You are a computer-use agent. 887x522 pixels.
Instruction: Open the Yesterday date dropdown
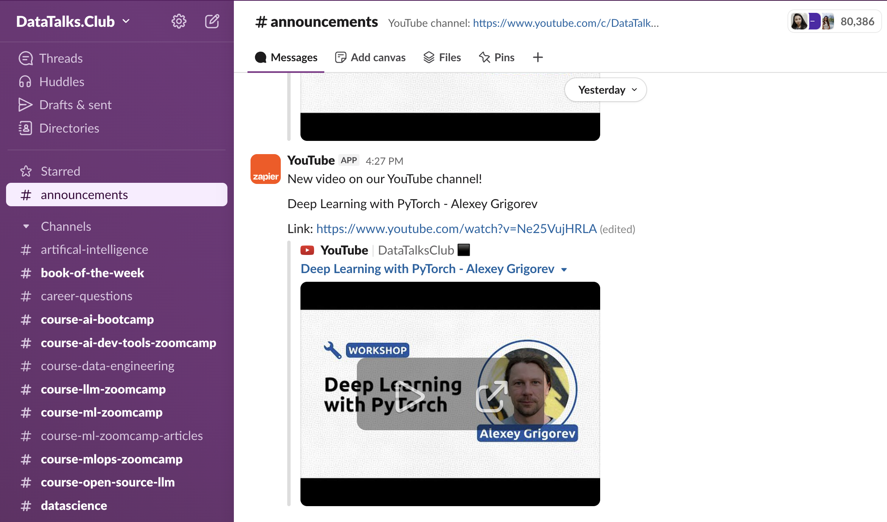(605, 90)
